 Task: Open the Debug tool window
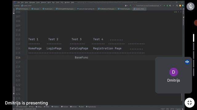(x=38, y=107)
